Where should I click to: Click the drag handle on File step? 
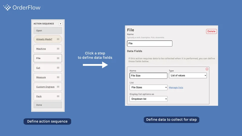click(x=58, y=58)
